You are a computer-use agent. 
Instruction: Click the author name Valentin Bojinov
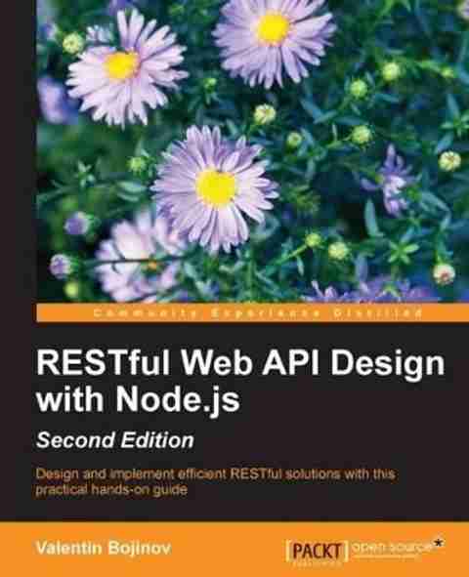click(104, 548)
